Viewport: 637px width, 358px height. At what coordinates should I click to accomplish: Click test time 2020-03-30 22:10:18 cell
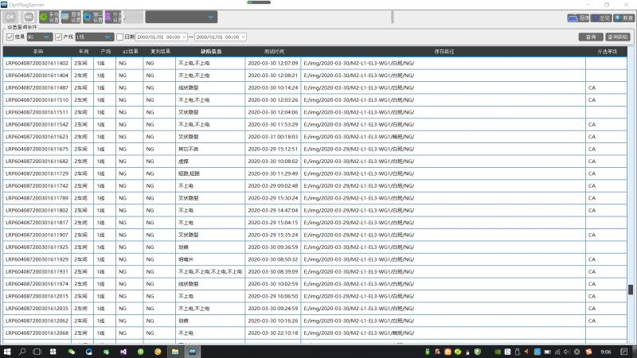tap(273, 333)
